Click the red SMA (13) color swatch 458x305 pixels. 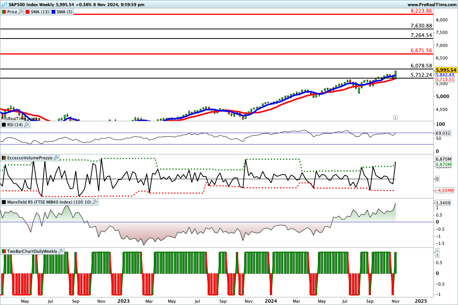click(27, 12)
